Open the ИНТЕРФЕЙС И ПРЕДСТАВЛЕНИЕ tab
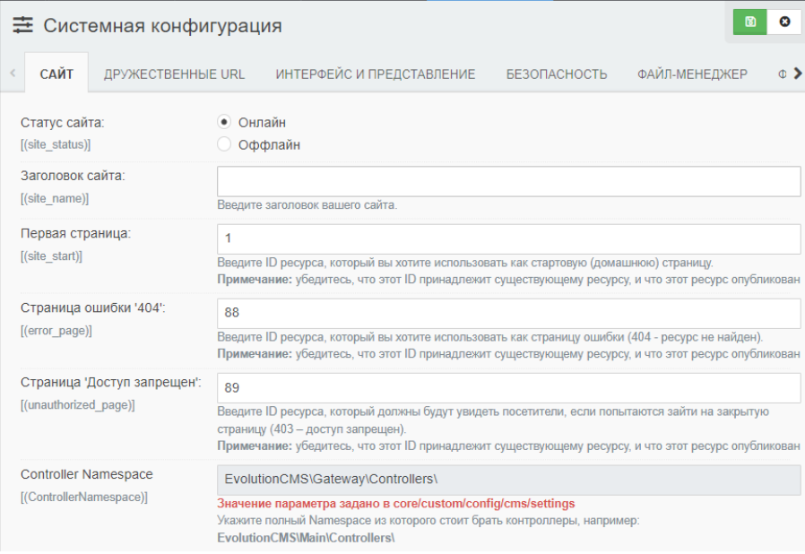805x554 pixels. (x=375, y=74)
